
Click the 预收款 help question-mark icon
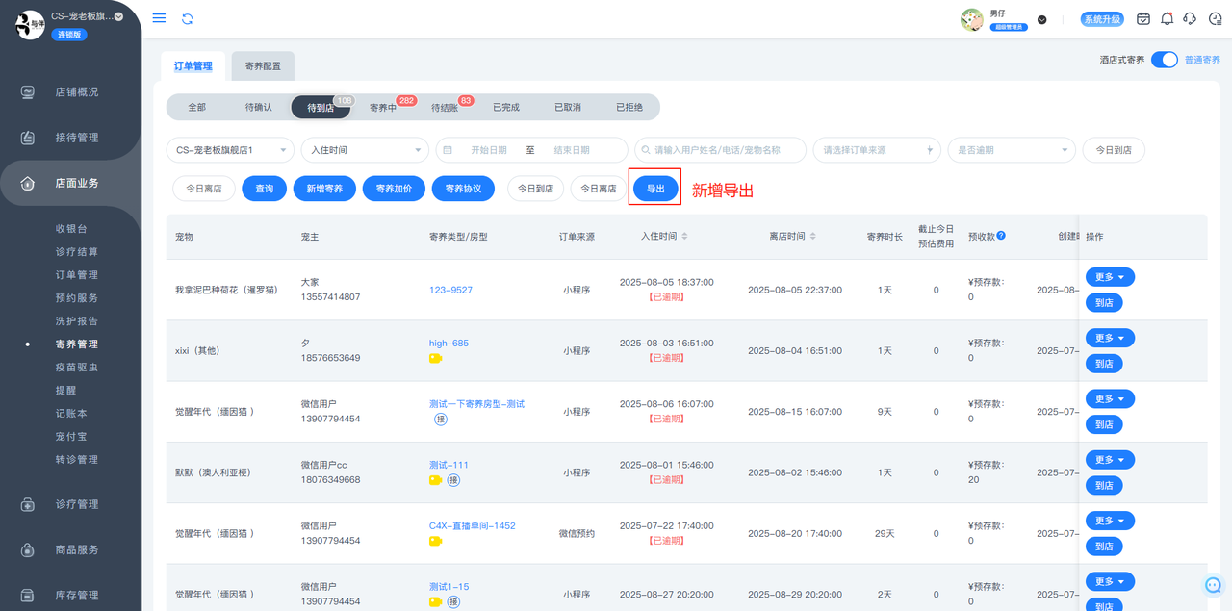pos(1001,236)
